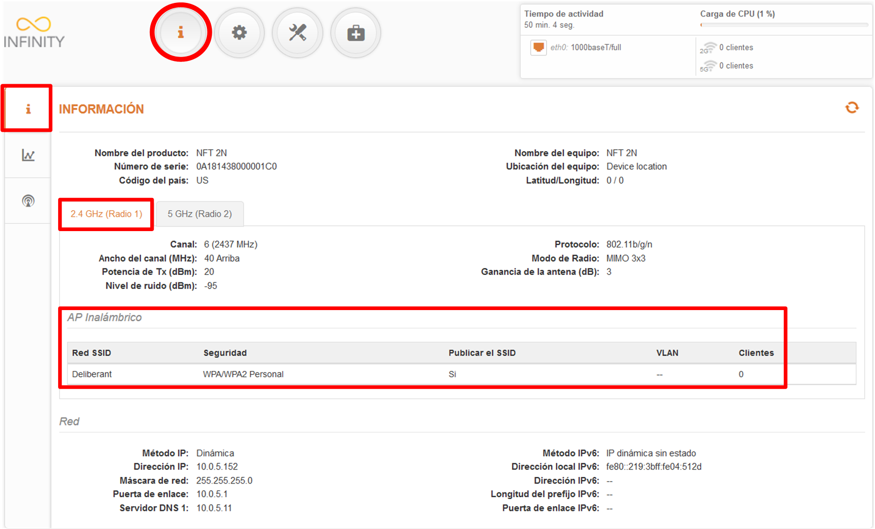Open the Wireless antenna sidebar icon

click(x=28, y=200)
